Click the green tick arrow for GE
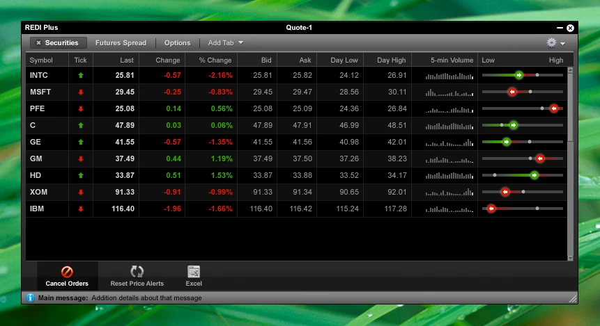The image size is (600, 326). coord(81,142)
